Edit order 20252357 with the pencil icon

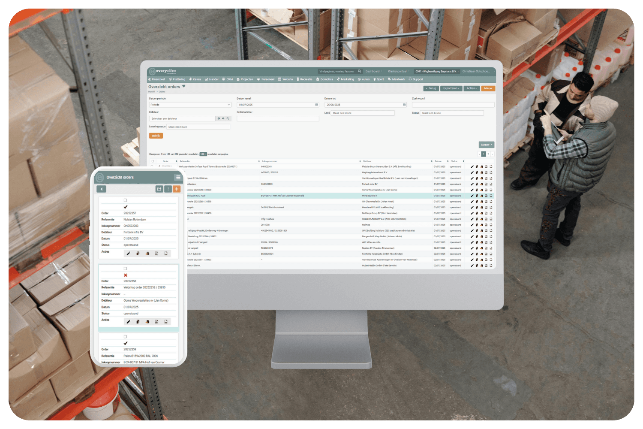(128, 254)
